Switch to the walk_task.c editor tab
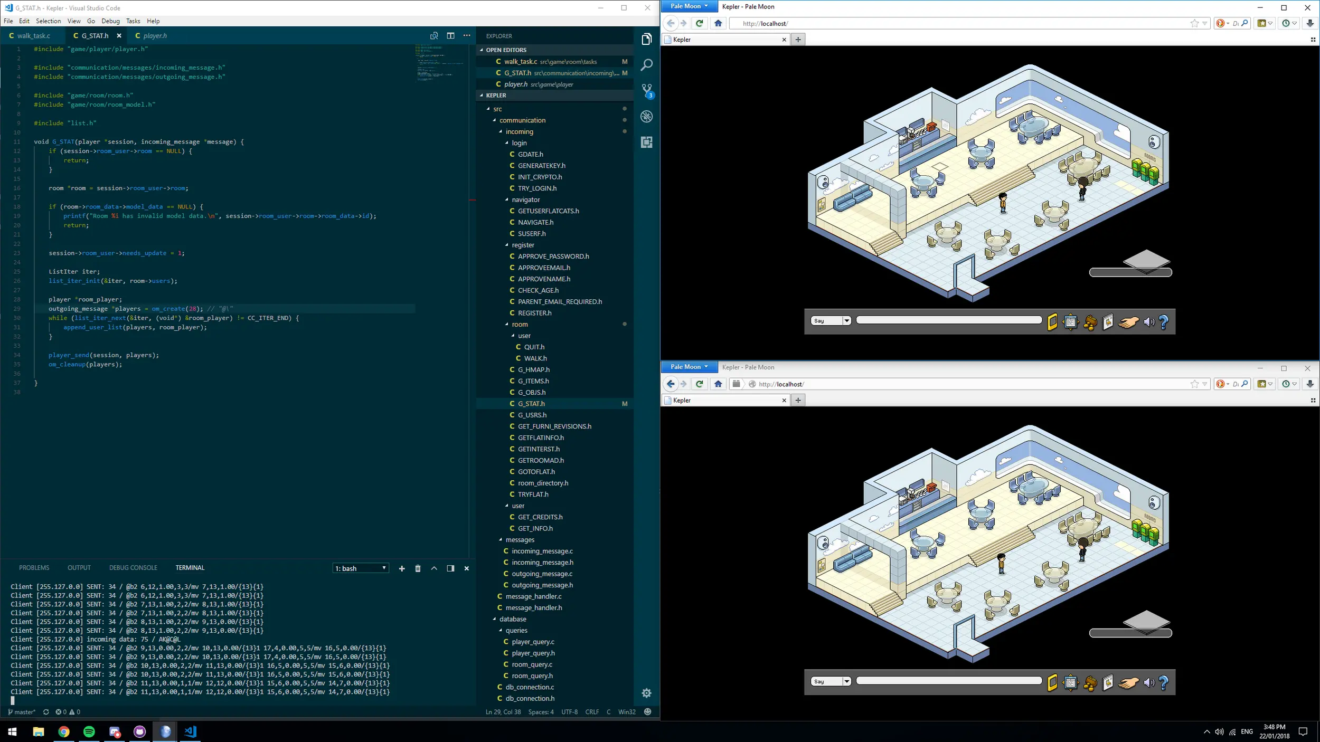Viewport: 1320px width, 742px height. tap(33, 36)
